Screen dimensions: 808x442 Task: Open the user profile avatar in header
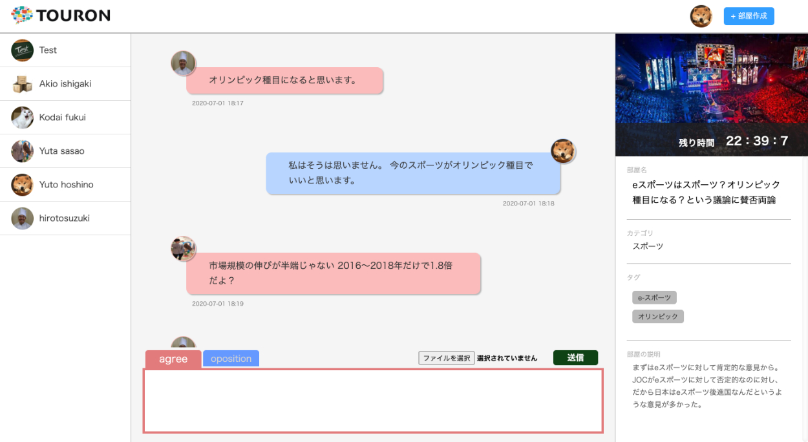(701, 16)
